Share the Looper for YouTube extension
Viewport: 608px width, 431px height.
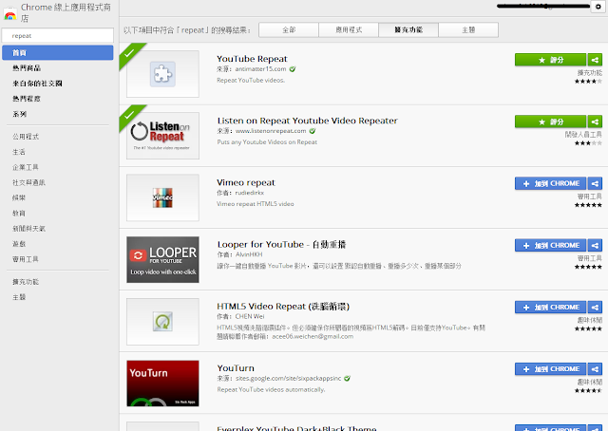click(x=595, y=245)
